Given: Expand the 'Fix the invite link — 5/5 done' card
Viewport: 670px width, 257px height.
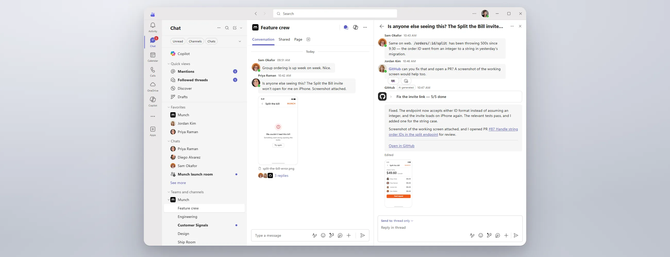Looking at the screenshot, I should pos(391,97).
